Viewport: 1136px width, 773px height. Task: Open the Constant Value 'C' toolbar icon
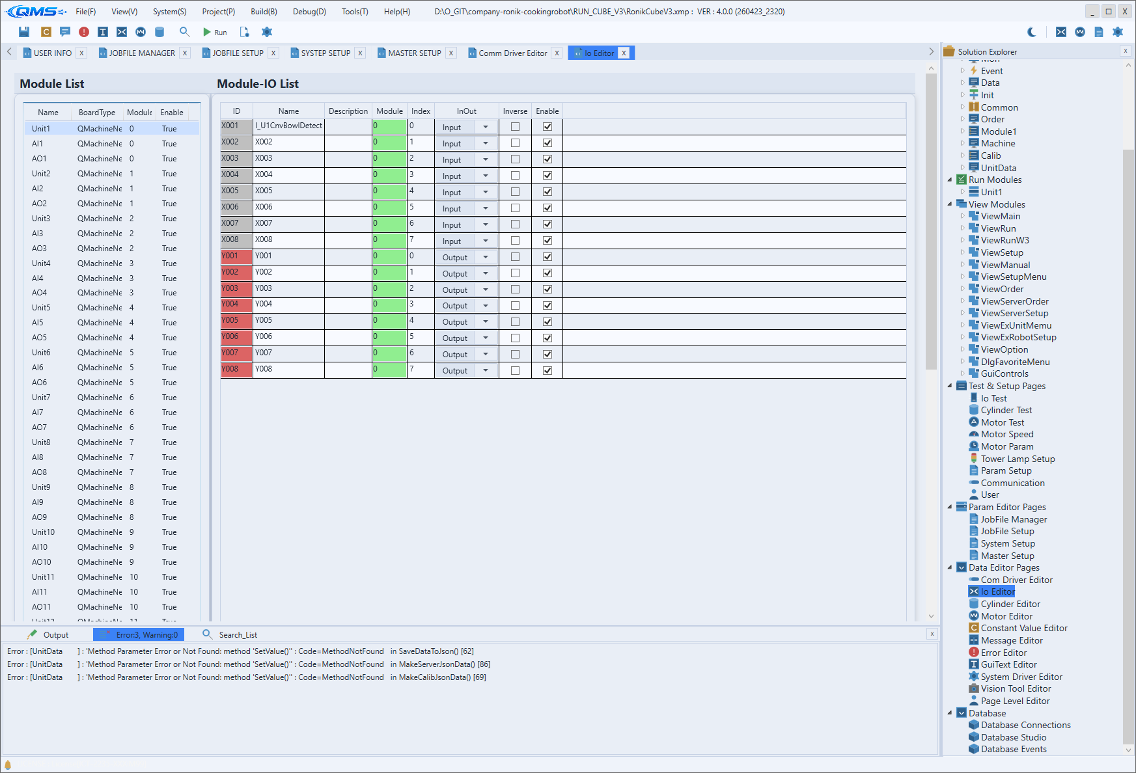pyautogui.click(x=46, y=32)
